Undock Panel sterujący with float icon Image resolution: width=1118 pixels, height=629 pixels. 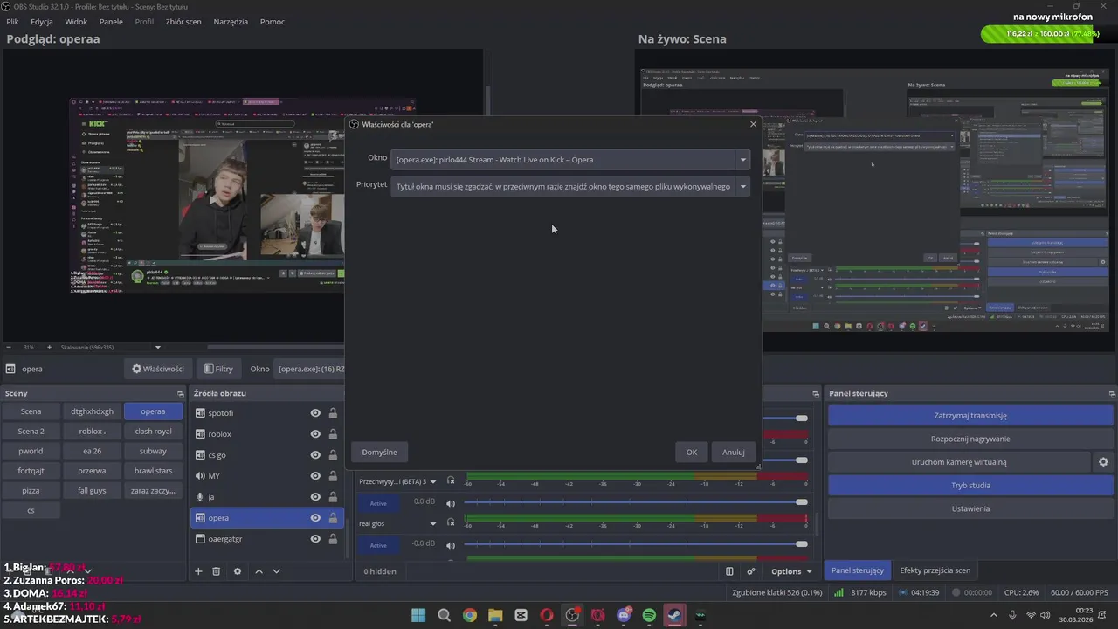[1112, 394]
